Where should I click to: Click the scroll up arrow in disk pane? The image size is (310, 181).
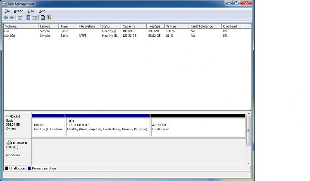click(x=248, y=113)
